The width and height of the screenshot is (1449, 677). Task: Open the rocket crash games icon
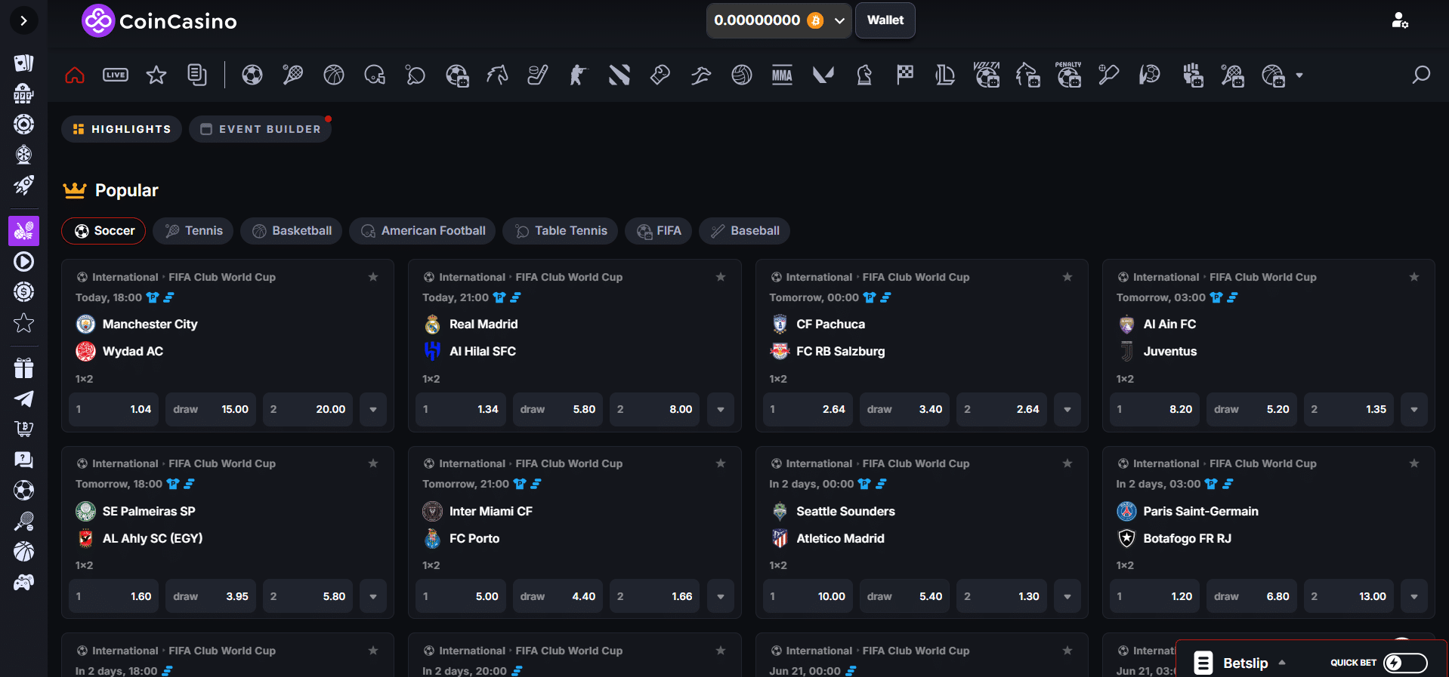coord(24,186)
